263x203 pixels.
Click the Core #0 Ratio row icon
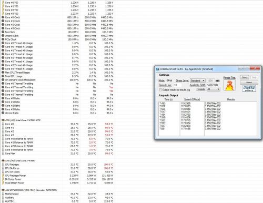point(3,98)
